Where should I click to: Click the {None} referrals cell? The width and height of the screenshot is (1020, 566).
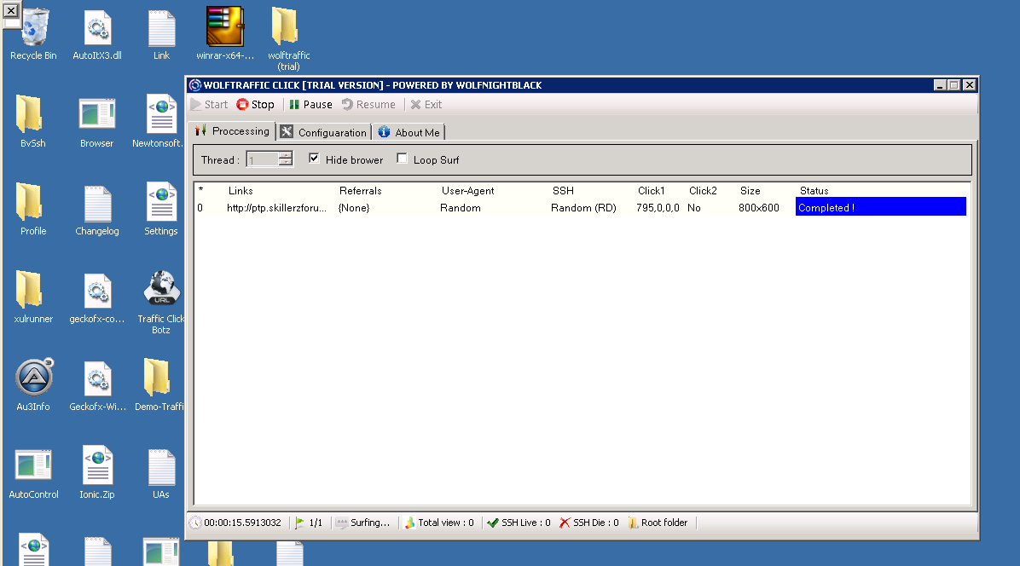point(354,208)
